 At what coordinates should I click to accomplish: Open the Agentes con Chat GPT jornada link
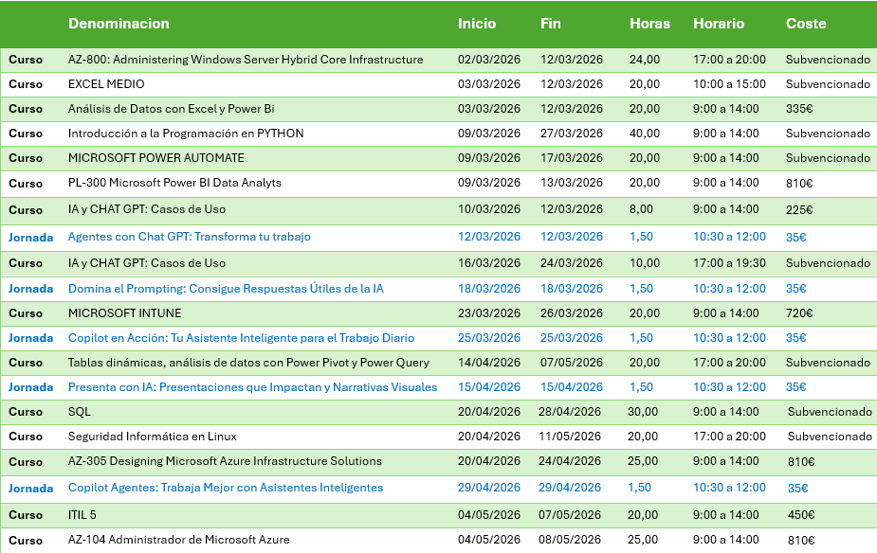pos(189,237)
